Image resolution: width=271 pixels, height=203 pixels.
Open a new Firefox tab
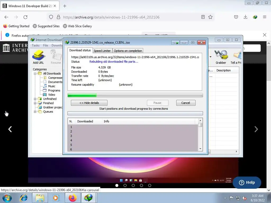point(65,6)
